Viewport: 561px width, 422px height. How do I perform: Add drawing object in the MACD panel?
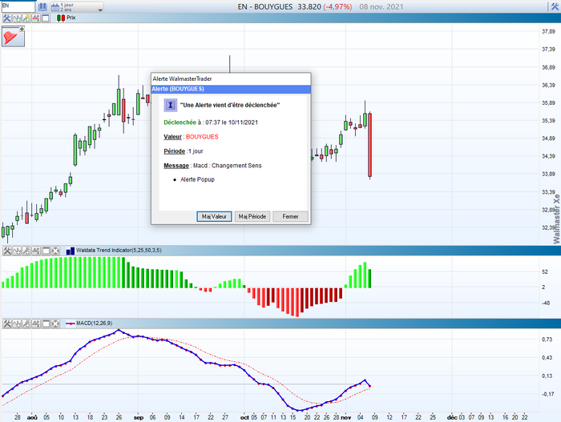click(x=26, y=324)
